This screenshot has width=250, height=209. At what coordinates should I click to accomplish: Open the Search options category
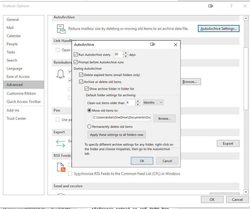23,60
